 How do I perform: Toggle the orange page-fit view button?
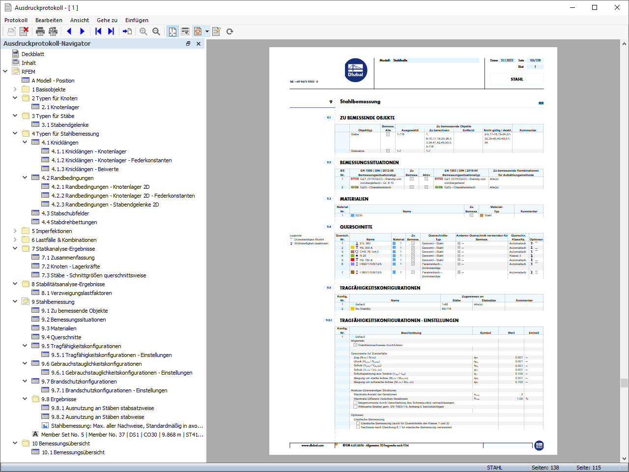click(198, 31)
